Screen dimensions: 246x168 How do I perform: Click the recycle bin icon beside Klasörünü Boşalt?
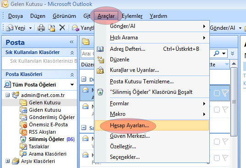tap(100, 92)
